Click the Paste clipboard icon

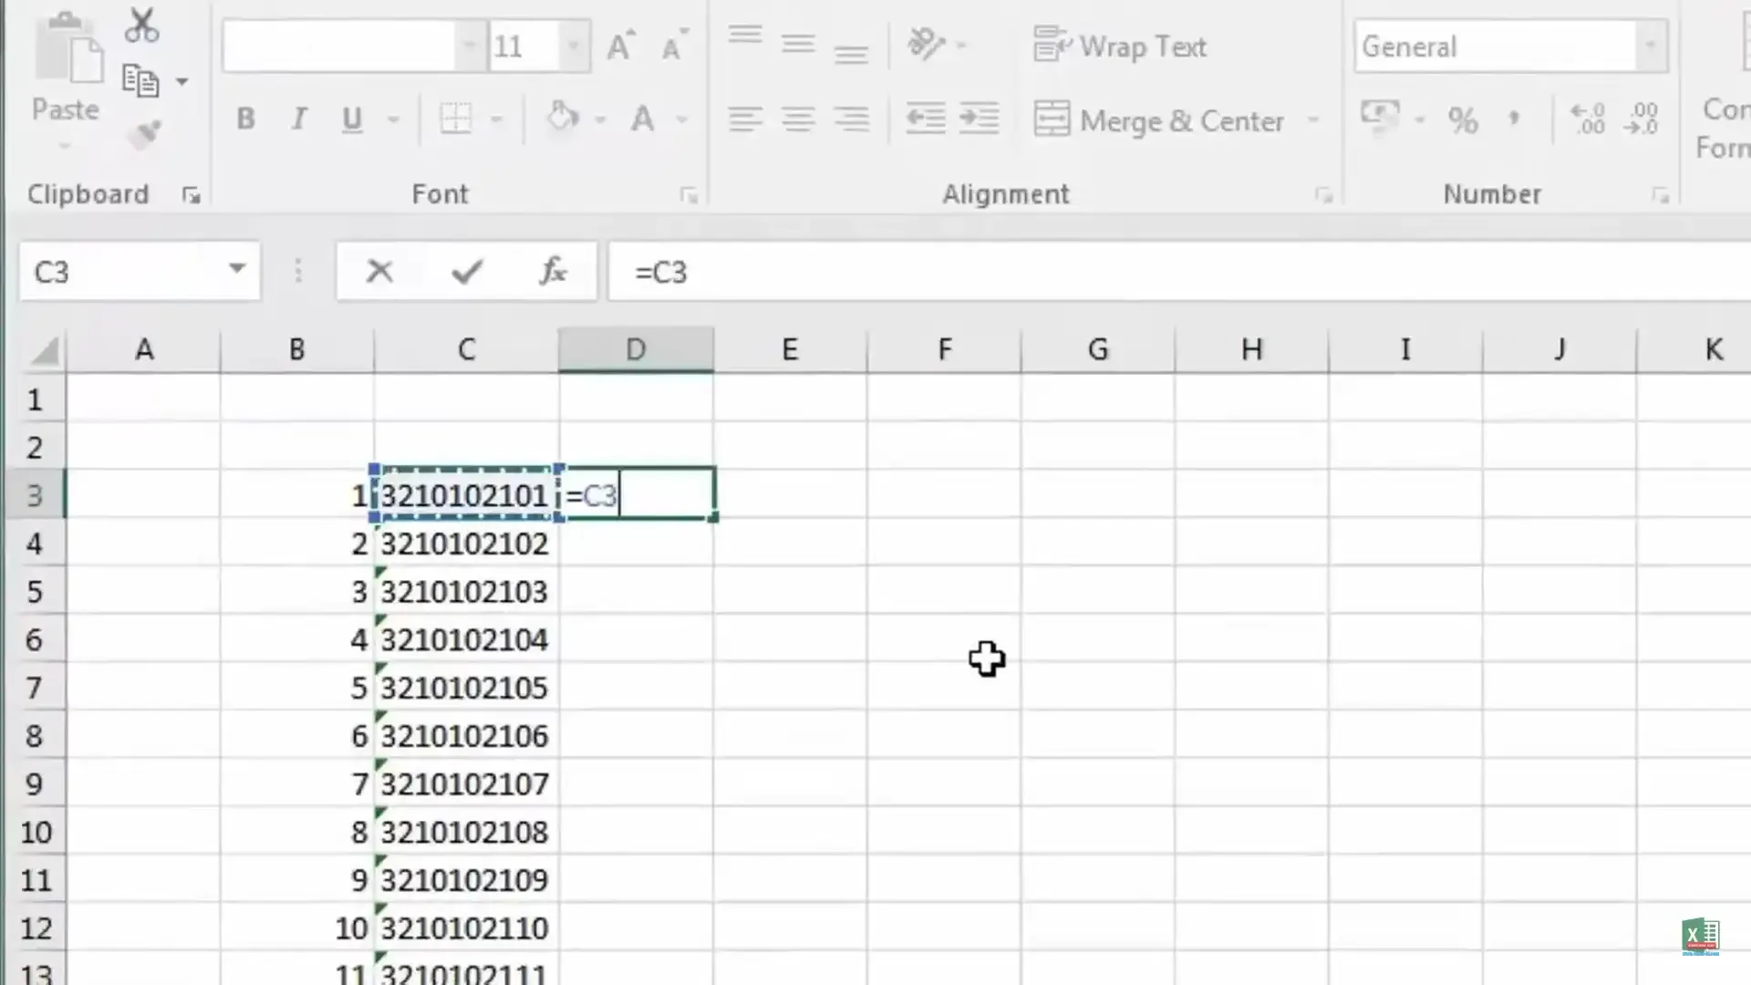(x=67, y=47)
